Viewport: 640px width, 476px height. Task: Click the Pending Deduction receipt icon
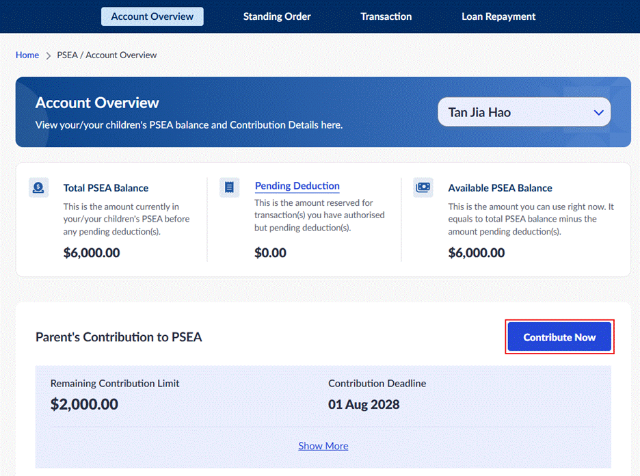click(x=229, y=187)
